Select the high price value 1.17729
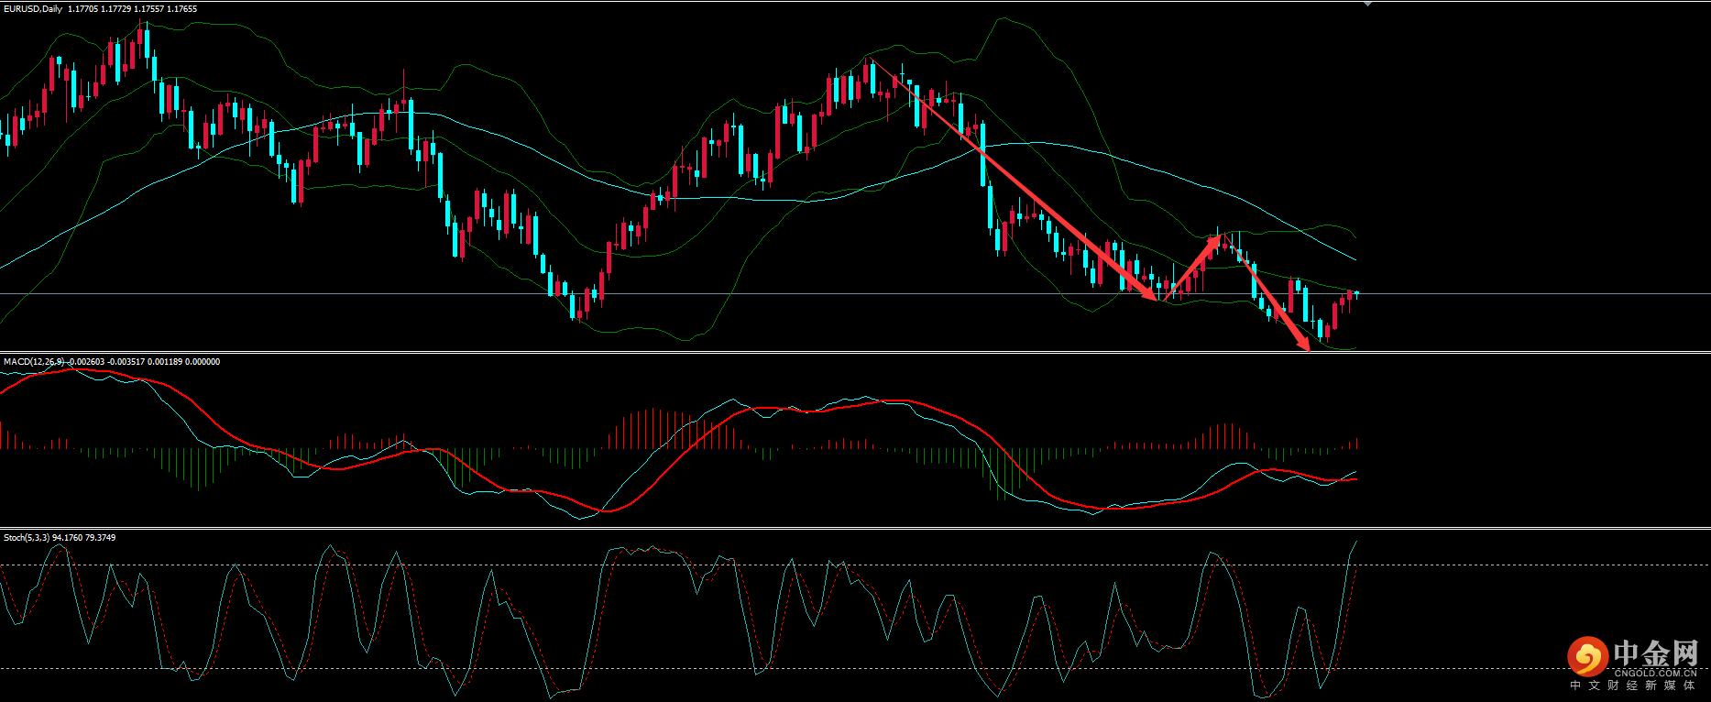This screenshot has width=1711, height=702. click(115, 9)
